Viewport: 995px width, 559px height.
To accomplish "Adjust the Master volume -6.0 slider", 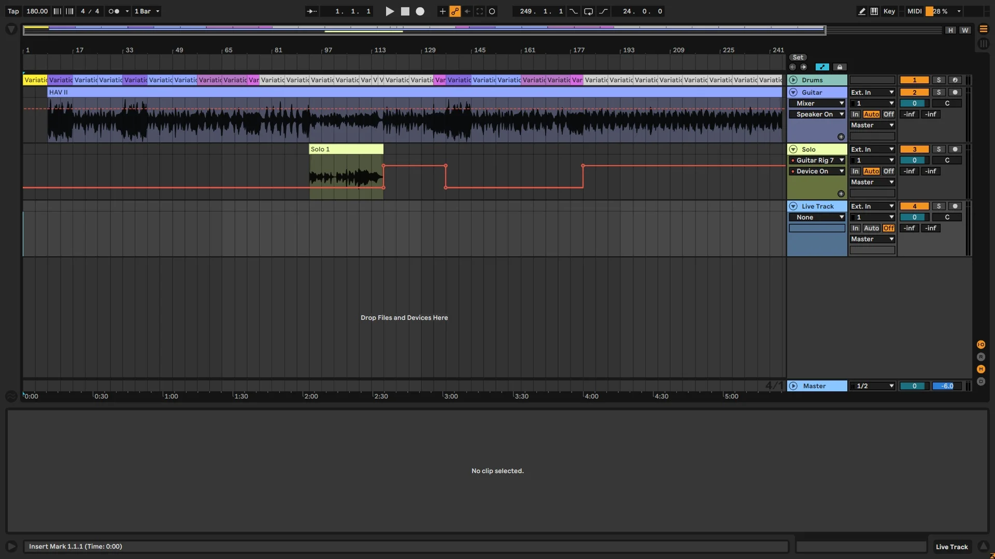I will (946, 386).
